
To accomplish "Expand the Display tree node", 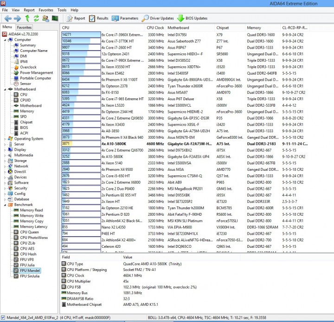I will tap(5, 150).
